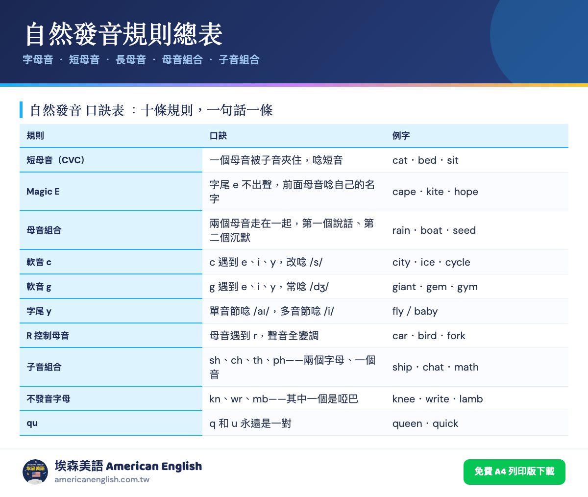Click the examples giant · gem · gym
Screen dimensions: 588x497
click(435, 287)
